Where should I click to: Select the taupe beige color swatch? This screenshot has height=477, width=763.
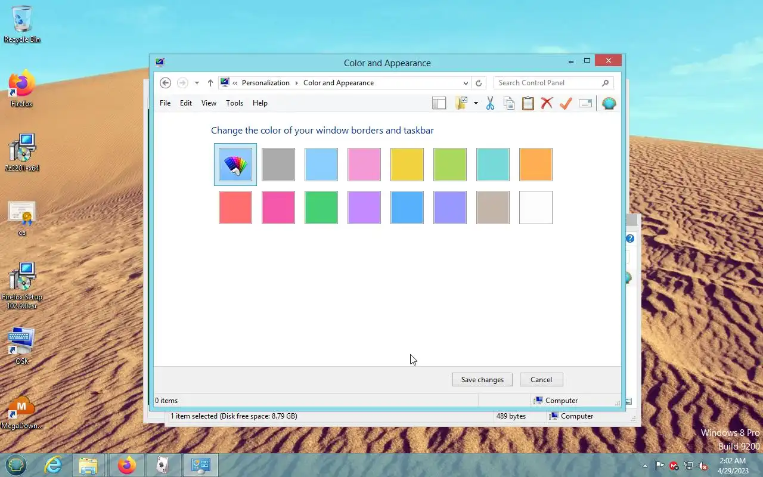coord(493,207)
